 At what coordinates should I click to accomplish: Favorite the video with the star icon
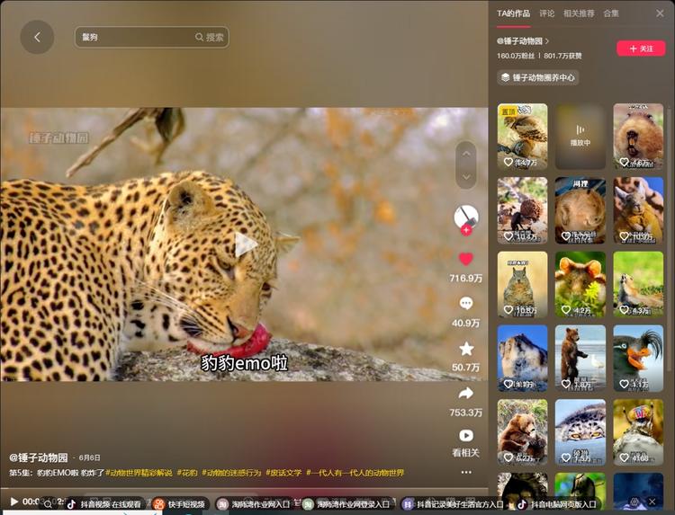coord(465,349)
